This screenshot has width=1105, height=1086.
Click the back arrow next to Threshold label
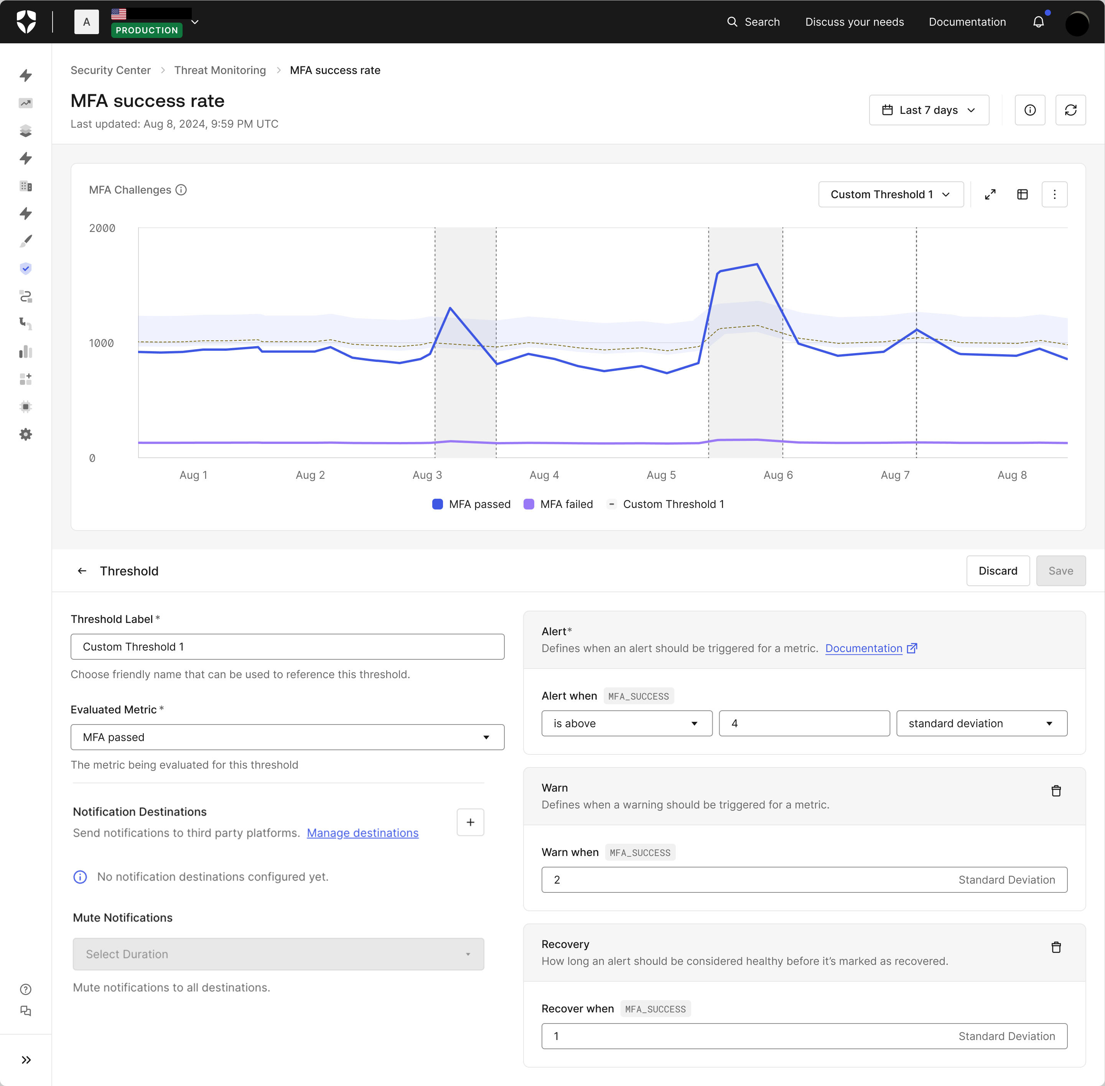coord(82,571)
